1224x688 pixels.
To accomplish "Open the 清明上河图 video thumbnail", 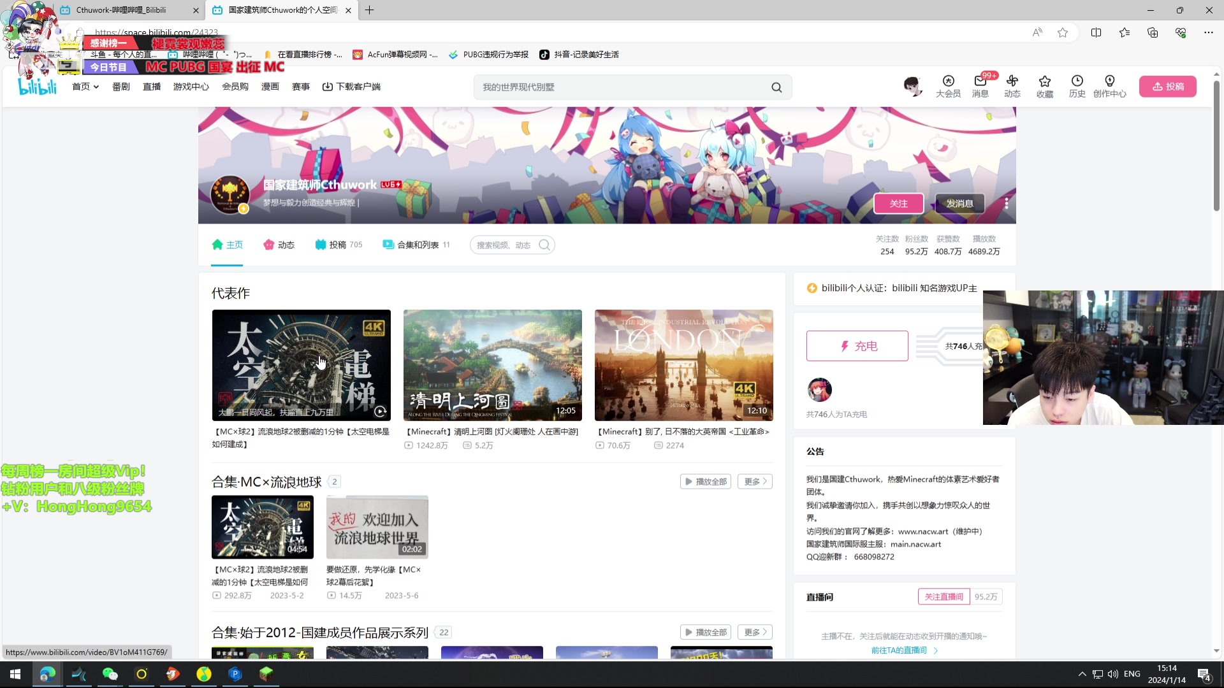I will 492,365.
